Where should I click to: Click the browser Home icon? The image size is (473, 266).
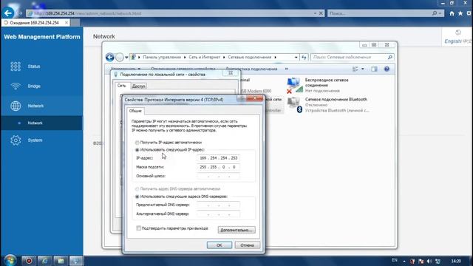coord(452,13)
